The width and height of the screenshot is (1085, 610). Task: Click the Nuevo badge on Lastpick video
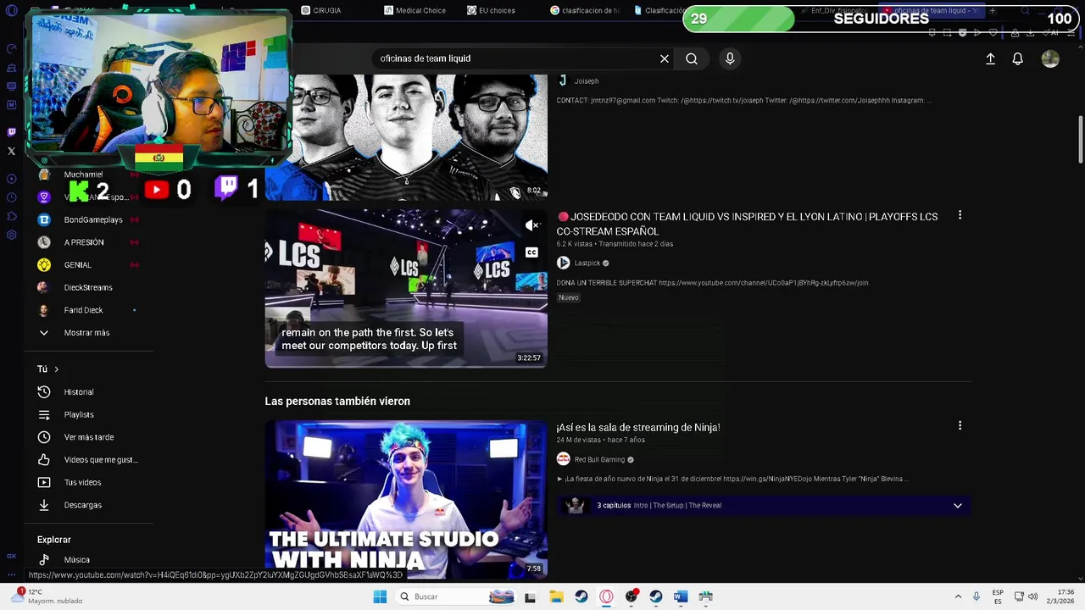click(x=568, y=297)
